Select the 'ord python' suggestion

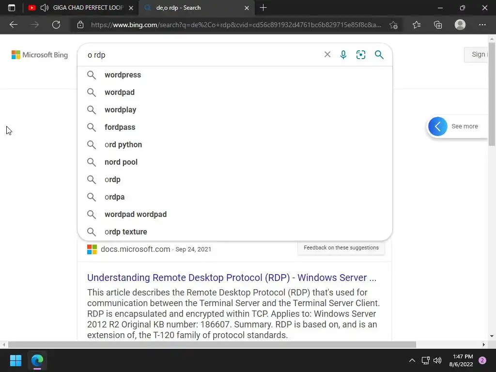tap(235, 144)
